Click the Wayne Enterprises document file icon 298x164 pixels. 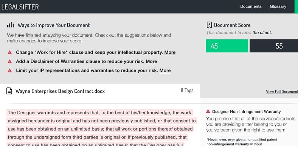(x=9, y=91)
